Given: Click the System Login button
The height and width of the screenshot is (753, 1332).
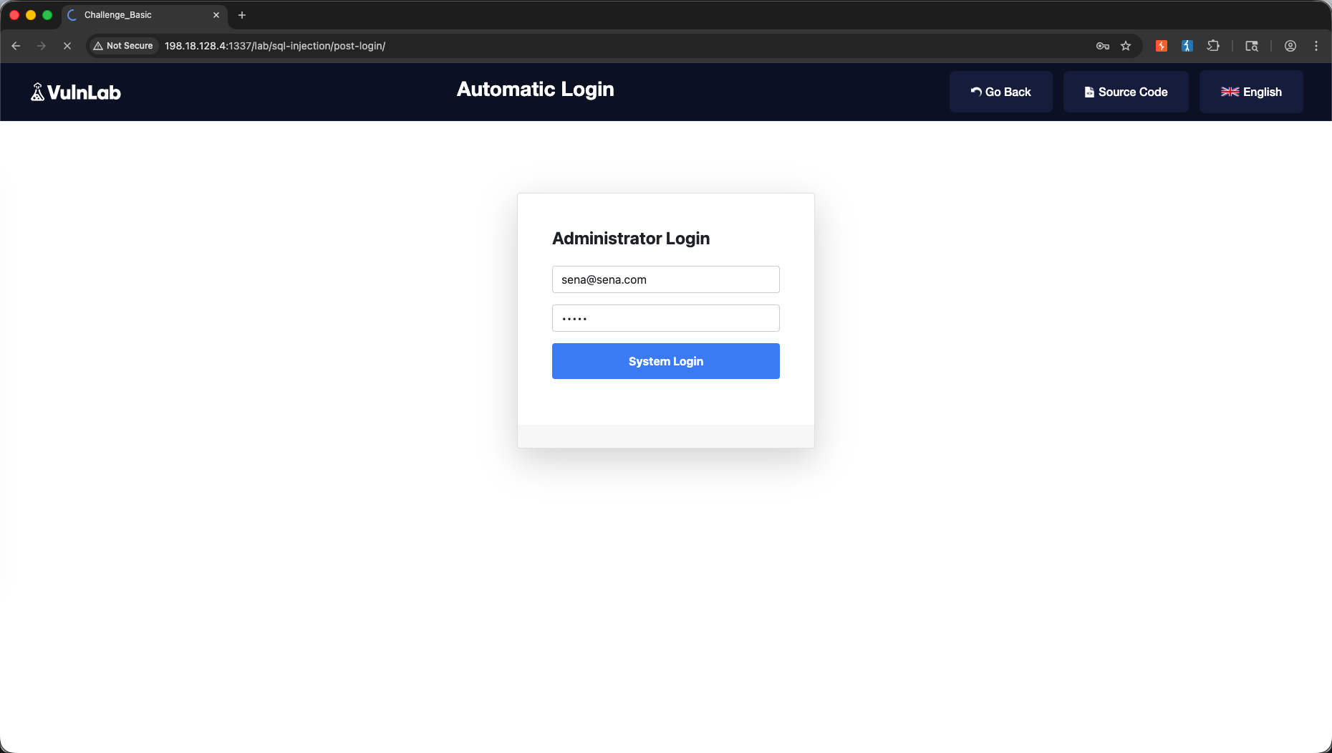Looking at the screenshot, I should pos(666,361).
